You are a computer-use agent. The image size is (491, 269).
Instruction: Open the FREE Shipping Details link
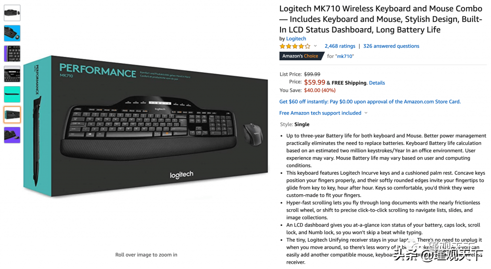click(x=377, y=83)
